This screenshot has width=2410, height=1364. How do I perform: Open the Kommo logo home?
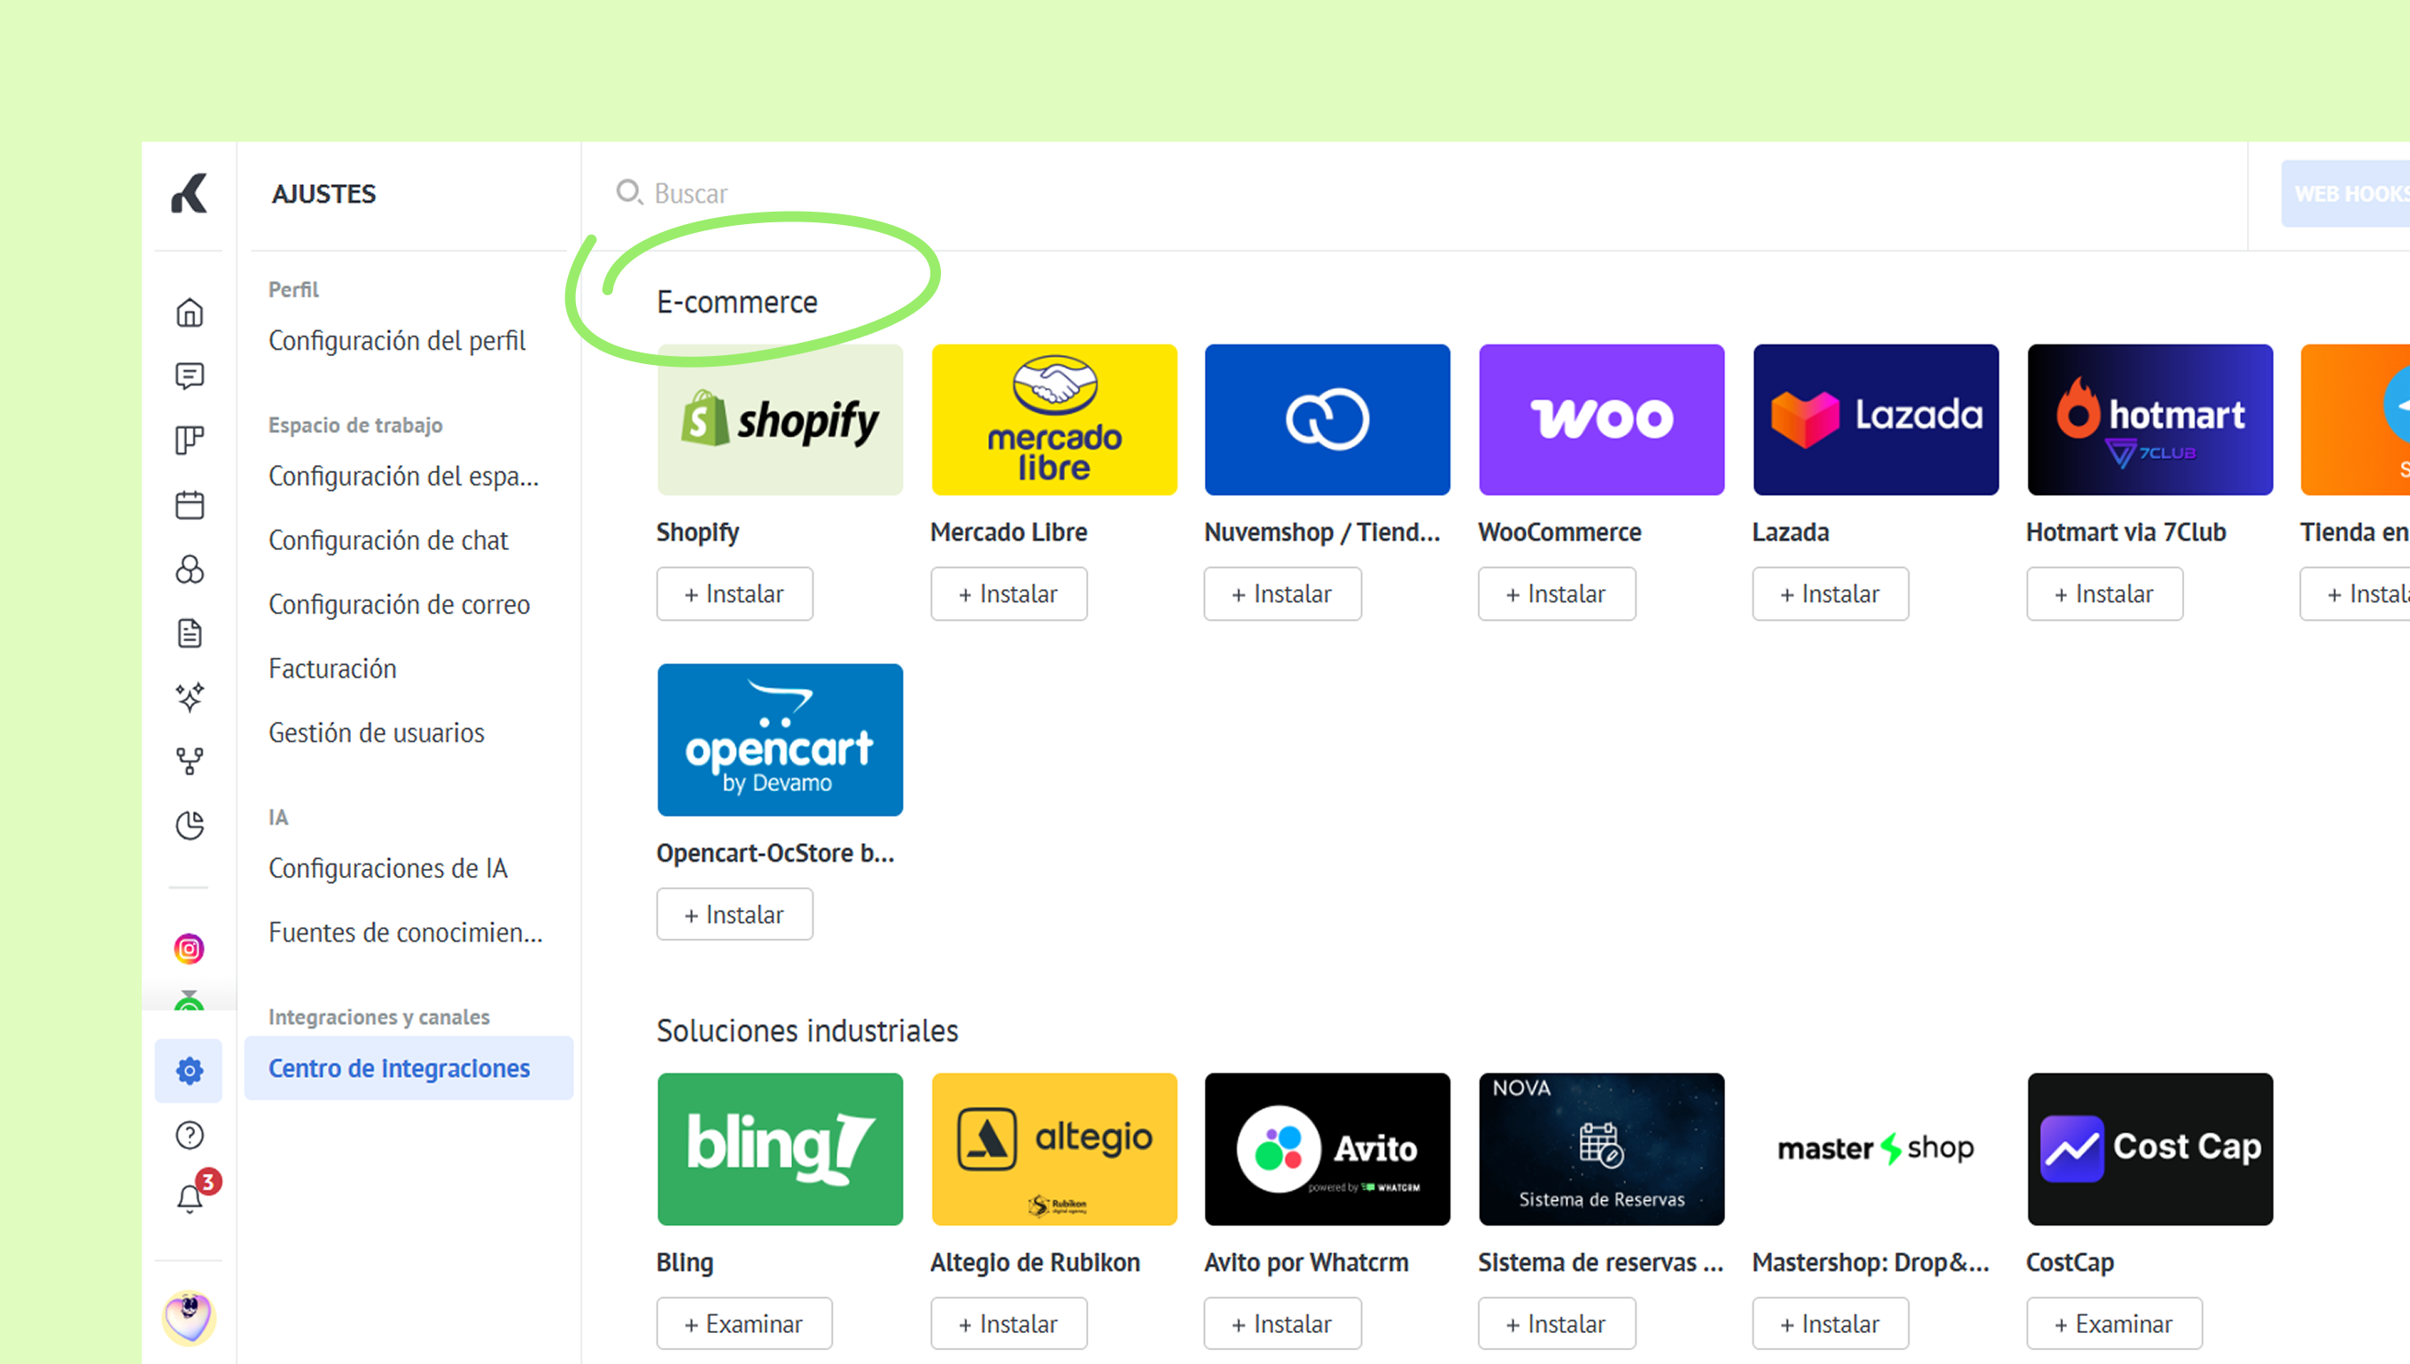click(190, 194)
